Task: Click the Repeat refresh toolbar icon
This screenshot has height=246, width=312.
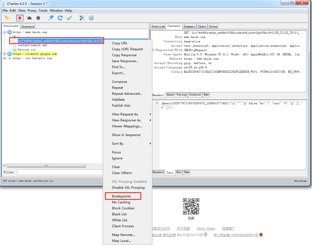Action: [x=60, y=18]
